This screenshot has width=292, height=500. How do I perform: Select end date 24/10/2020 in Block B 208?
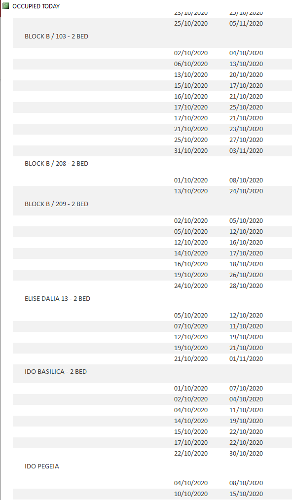tap(246, 191)
